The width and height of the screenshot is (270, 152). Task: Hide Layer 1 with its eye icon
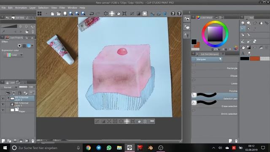coord(3,104)
